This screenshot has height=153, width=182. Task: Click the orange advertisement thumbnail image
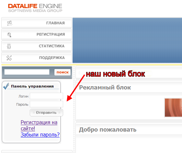pos(173,108)
